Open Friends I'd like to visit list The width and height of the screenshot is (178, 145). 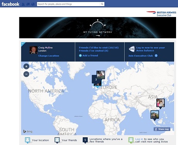point(99,48)
